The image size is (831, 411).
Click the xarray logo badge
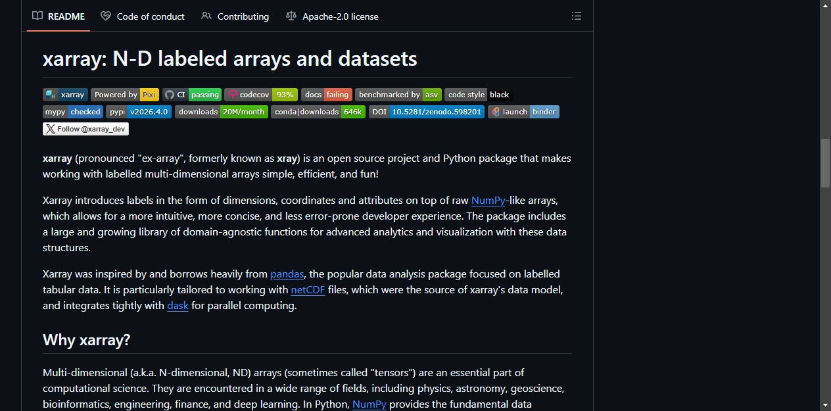[x=65, y=95]
